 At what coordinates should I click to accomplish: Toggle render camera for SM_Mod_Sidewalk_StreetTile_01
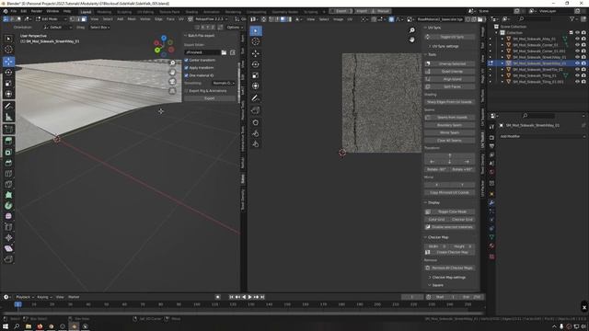click(583, 70)
